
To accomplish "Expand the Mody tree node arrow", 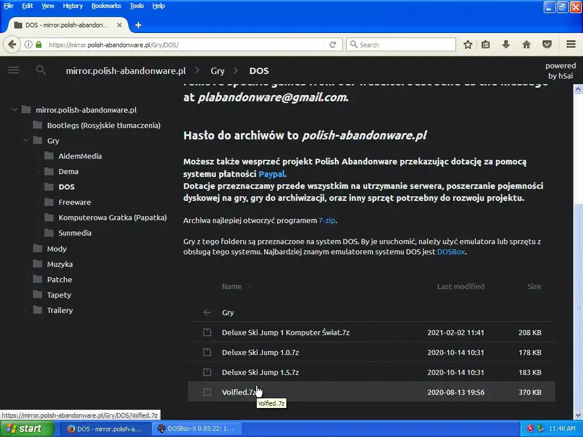I will 26,249.
